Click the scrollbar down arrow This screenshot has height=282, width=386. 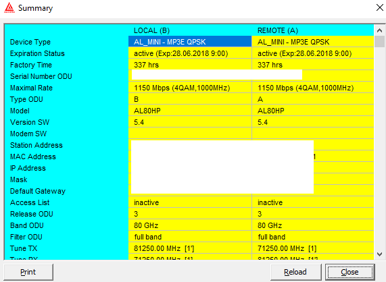tap(379, 254)
